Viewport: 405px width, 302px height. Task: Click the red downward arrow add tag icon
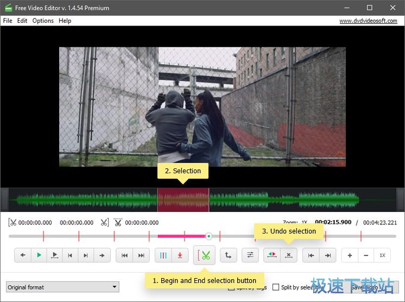coord(180,255)
